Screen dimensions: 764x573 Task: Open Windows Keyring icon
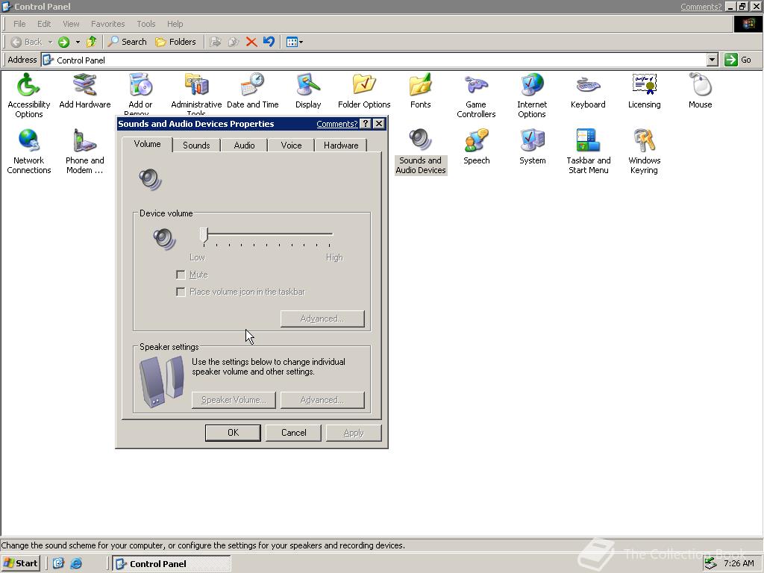pos(644,151)
